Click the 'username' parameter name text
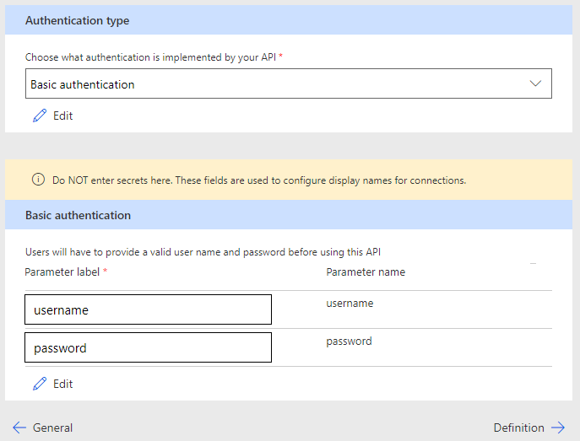580x441 pixels. pyautogui.click(x=350, y=304)
